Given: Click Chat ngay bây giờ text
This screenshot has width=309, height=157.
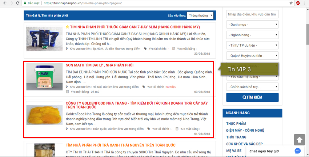Looking at the screenshot, I should click(x=264, y=151).
